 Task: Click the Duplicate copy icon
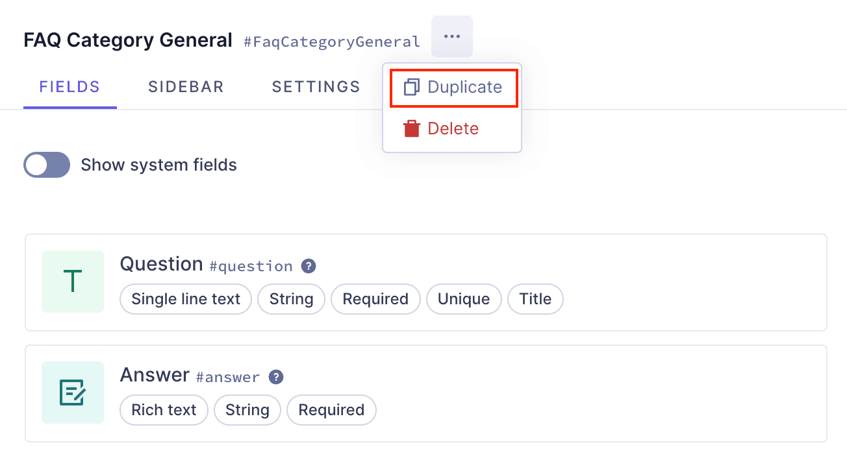coord(411,88)
